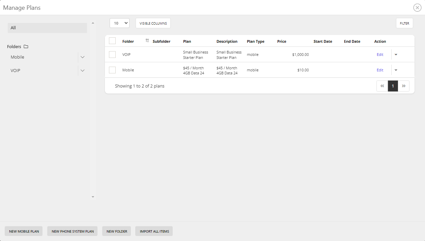The width and height of the screenshot is (425, 241).
Task: Click the Filter button
Action: tap(404, 23)
